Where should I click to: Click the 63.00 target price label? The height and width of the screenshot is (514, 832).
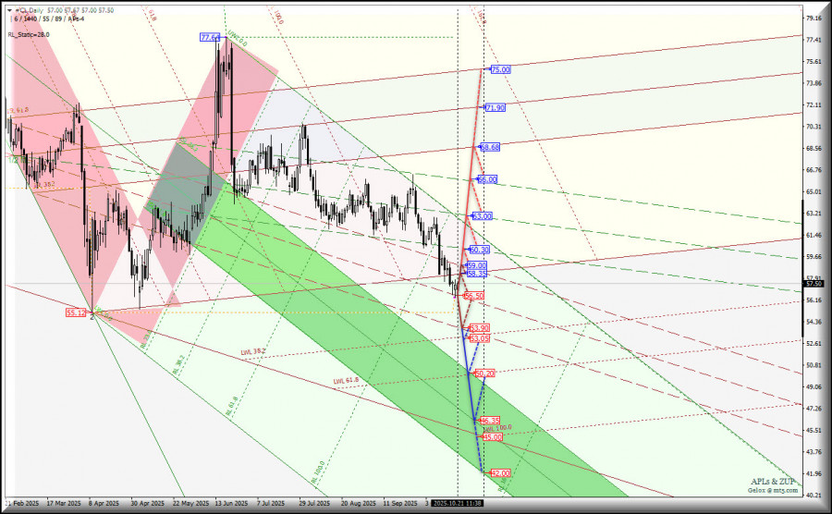(x=482, y=216)
